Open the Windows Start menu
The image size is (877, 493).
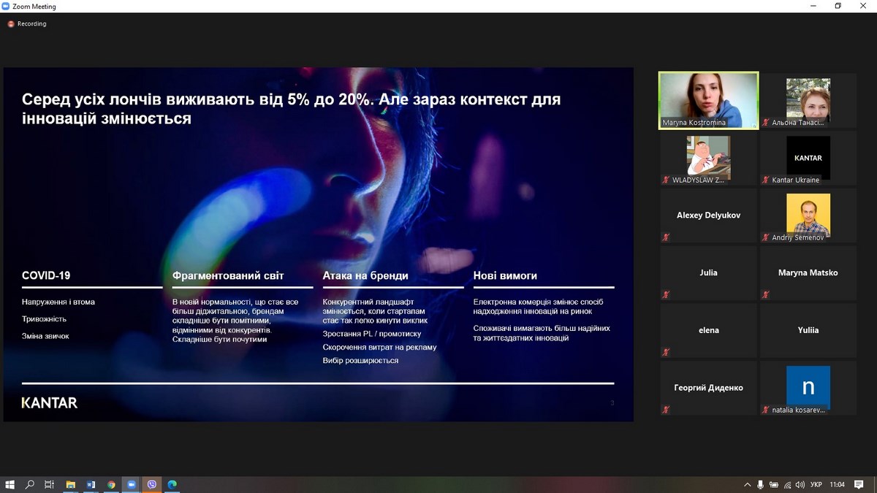(10, 484)
